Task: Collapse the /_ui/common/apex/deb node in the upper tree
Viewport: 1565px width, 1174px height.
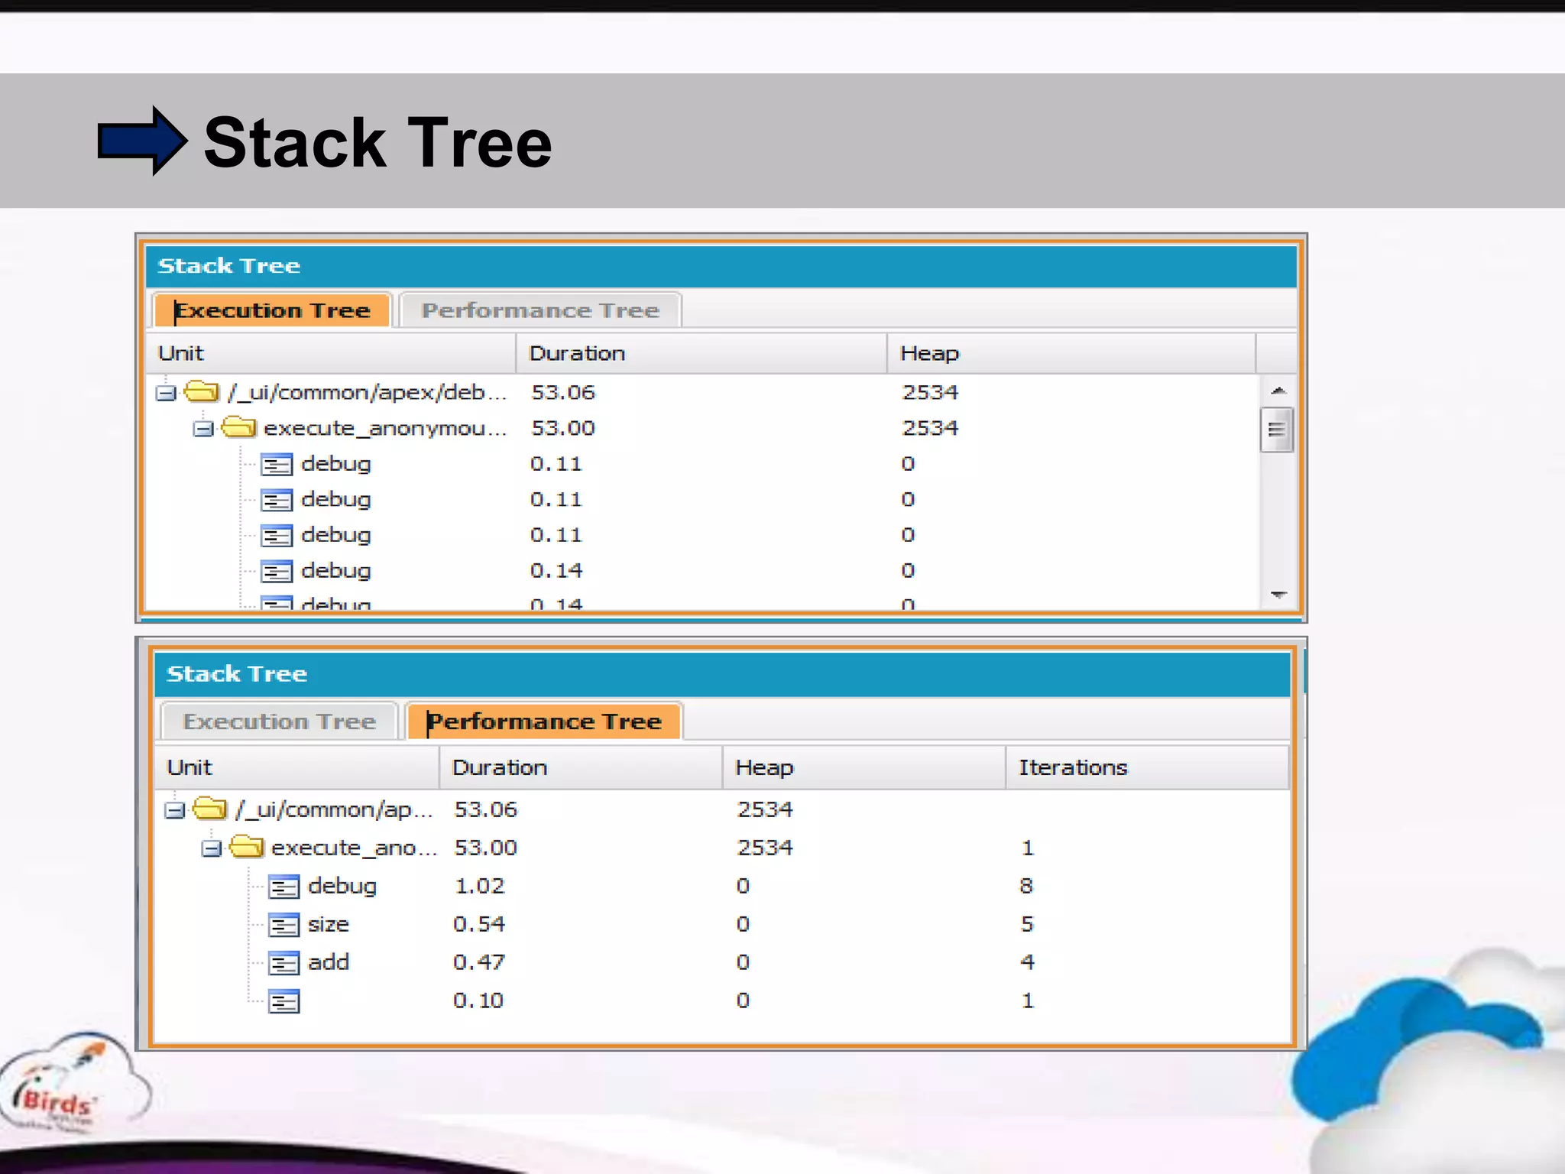Action: click(x=166, y=393)
